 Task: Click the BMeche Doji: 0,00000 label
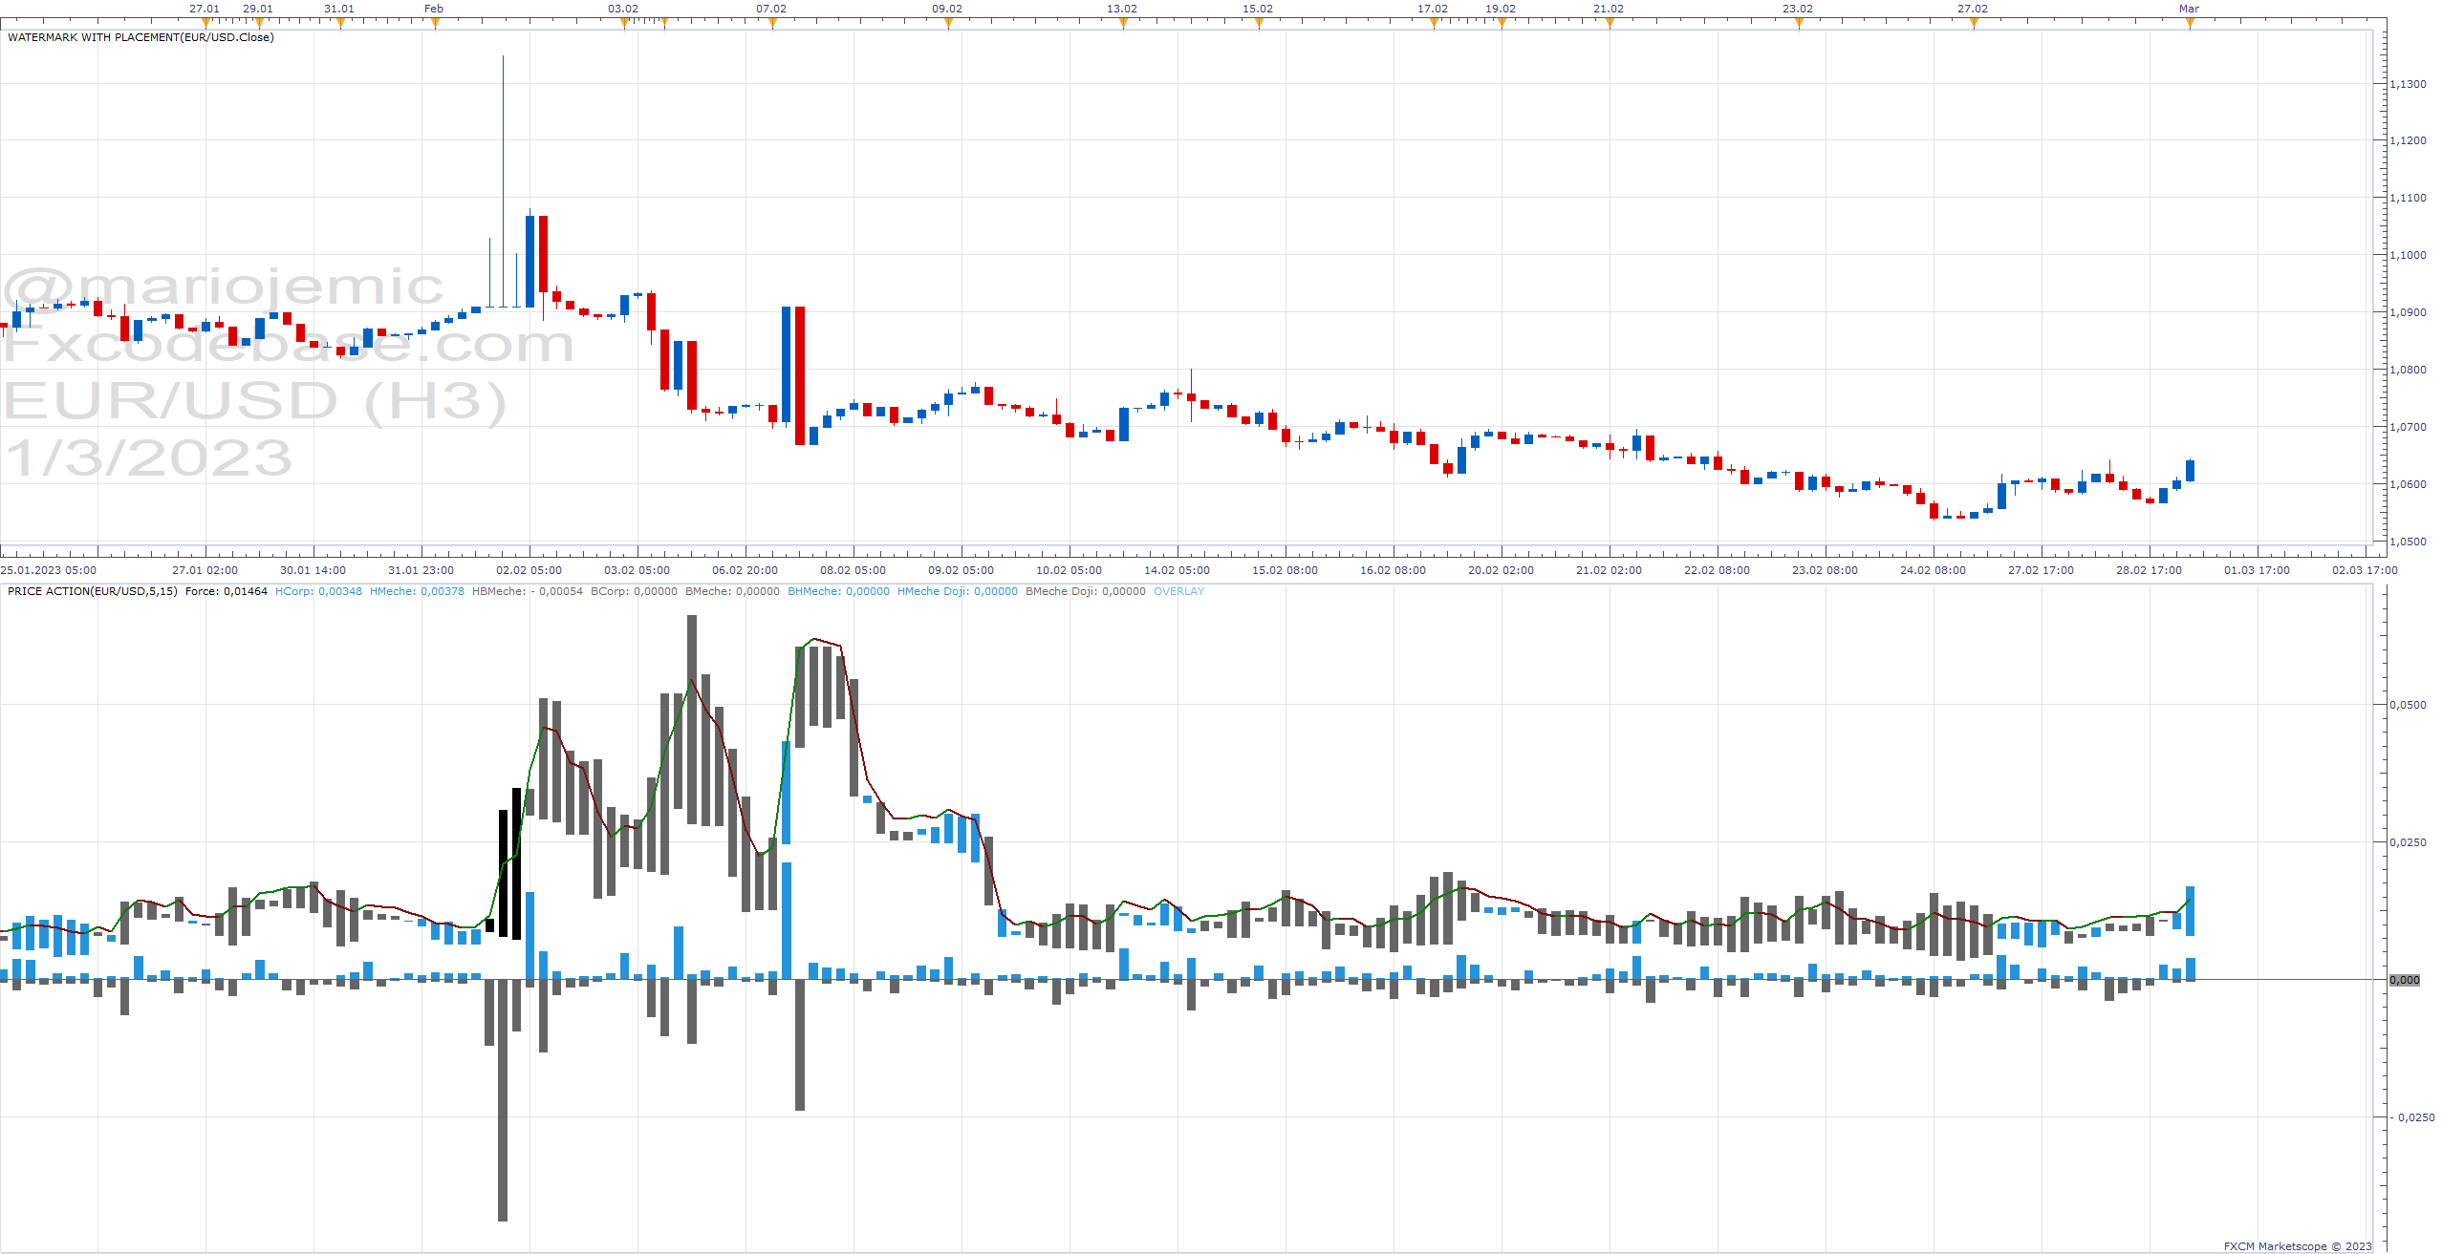pos(1086,591)
